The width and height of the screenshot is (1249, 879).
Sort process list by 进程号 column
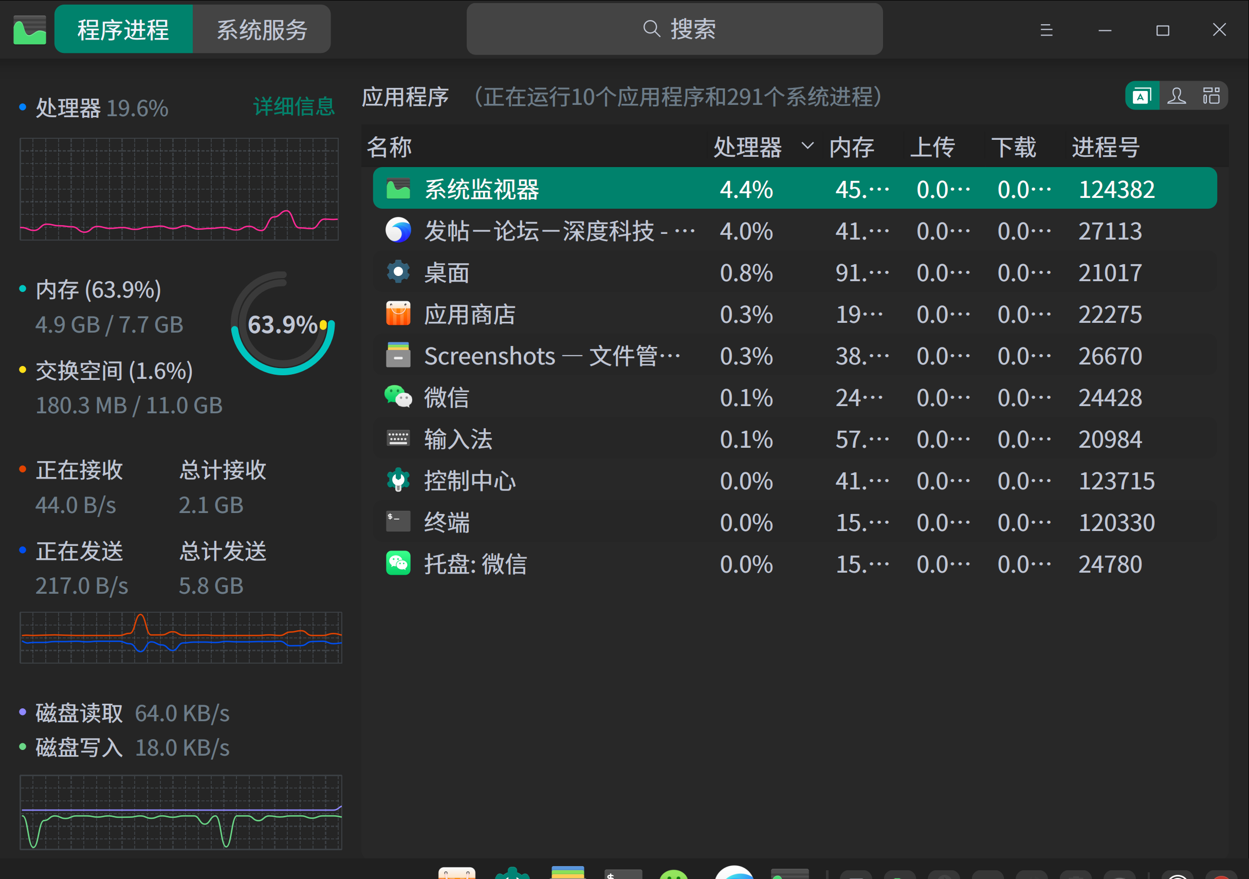(1106, 147)
